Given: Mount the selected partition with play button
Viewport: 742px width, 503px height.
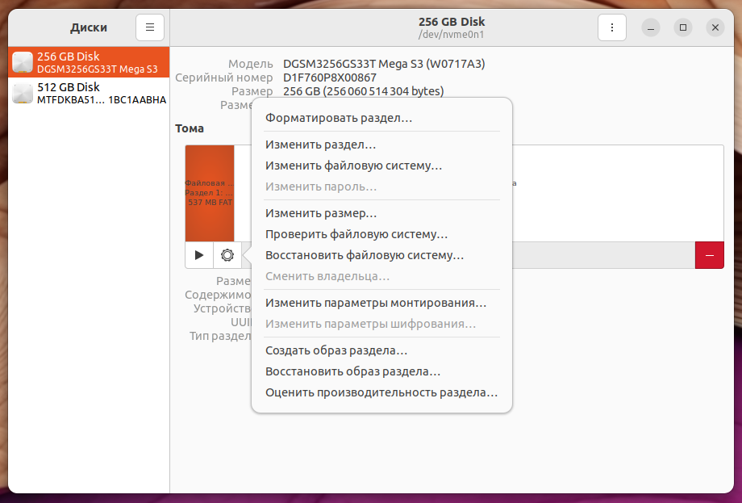Looking at the screenshot, I should [x=199, y=255].
